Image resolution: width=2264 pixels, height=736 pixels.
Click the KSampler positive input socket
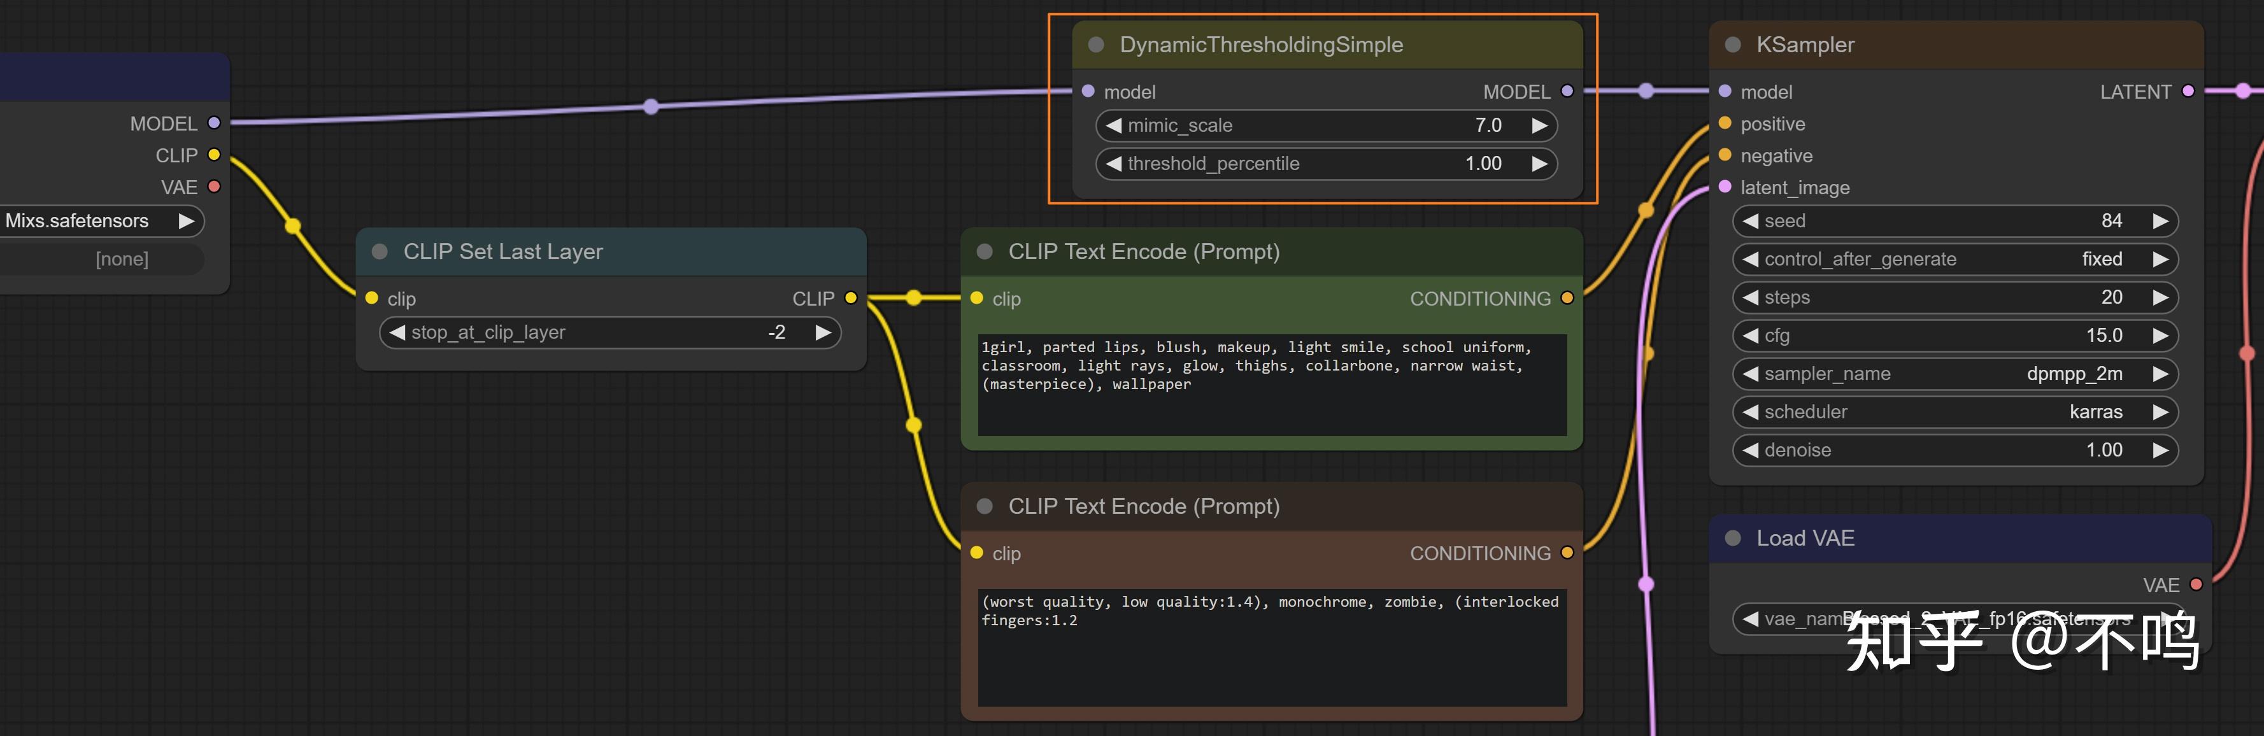(1725, 124)
